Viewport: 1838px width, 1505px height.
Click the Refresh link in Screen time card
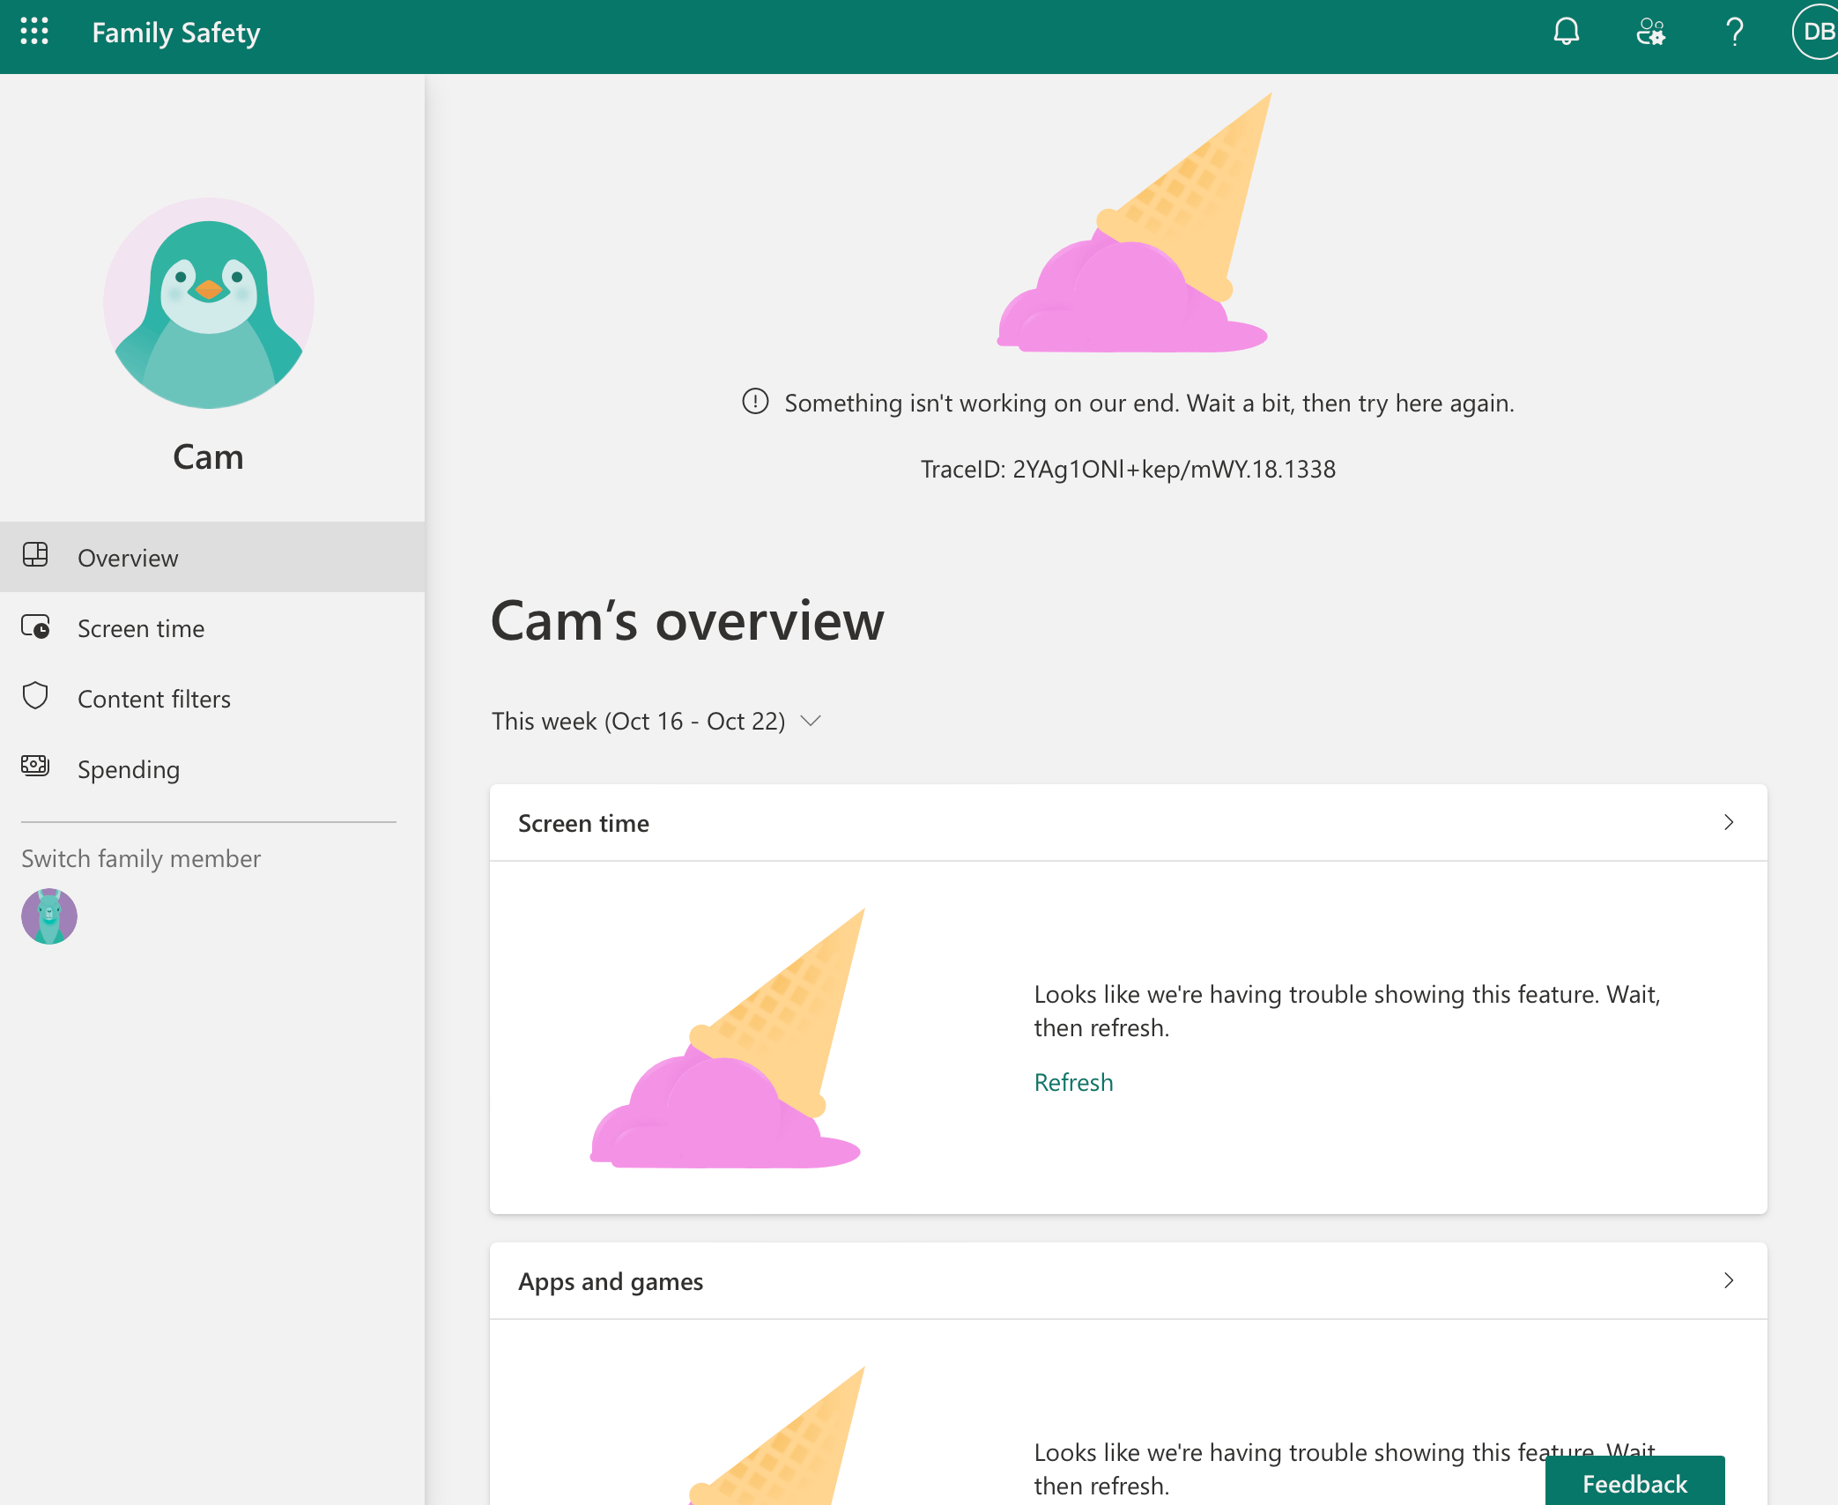tap(1073, 1082)
